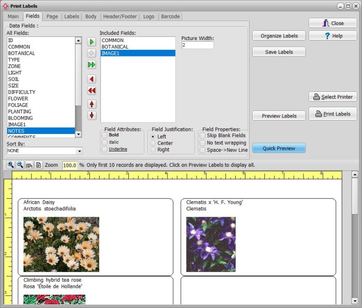Enable Underline field attribute
The width and height of the screenshot is (362, 308).
pyautogui.click(x=105, y=149)
